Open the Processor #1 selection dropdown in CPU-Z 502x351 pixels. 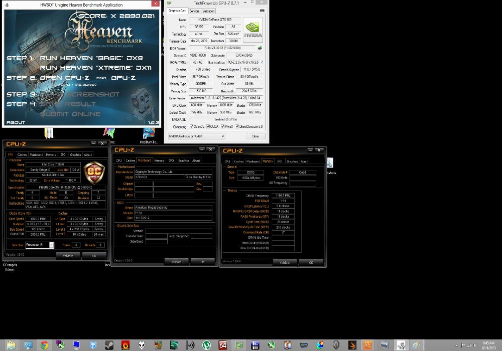click(40, 245)
